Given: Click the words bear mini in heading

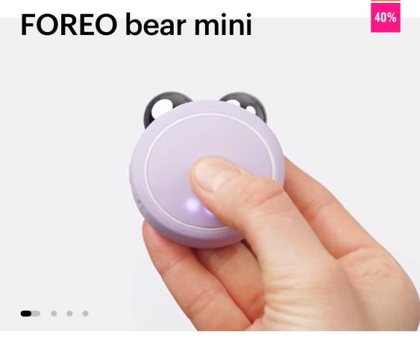Looking at the screenshot, I should pos(189,25).
